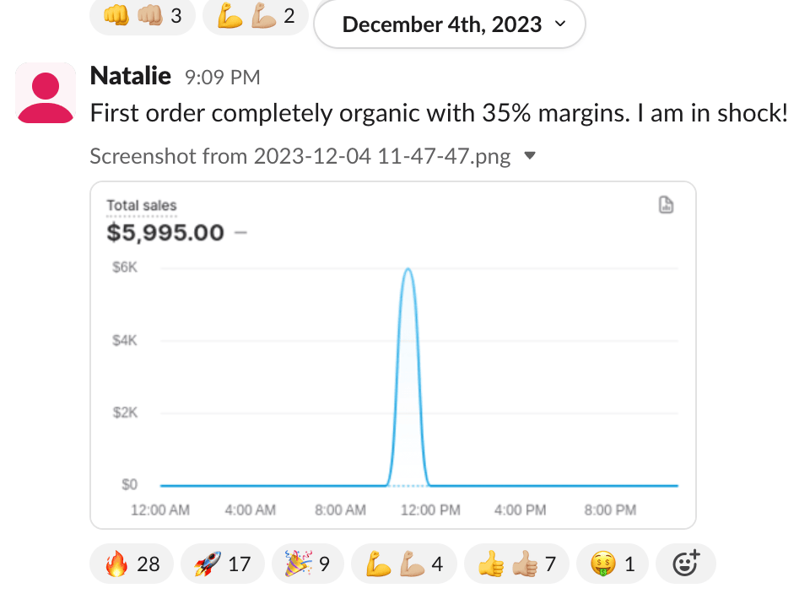
Task: Open the December 4th, 2023 date dropdown
Action: [450, 24]
